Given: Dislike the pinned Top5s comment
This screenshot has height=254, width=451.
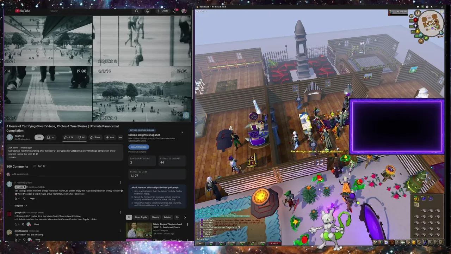Looking at the screenshot, I should coord(24,199).
